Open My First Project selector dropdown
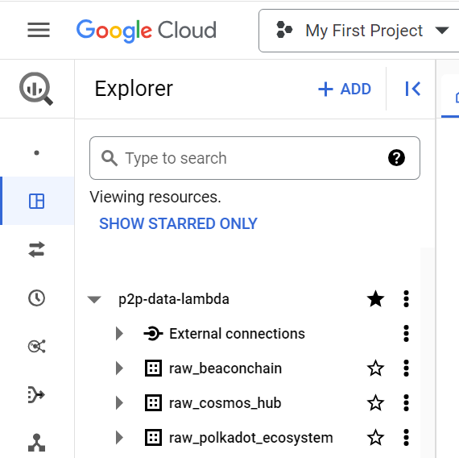 pos(359,31)
